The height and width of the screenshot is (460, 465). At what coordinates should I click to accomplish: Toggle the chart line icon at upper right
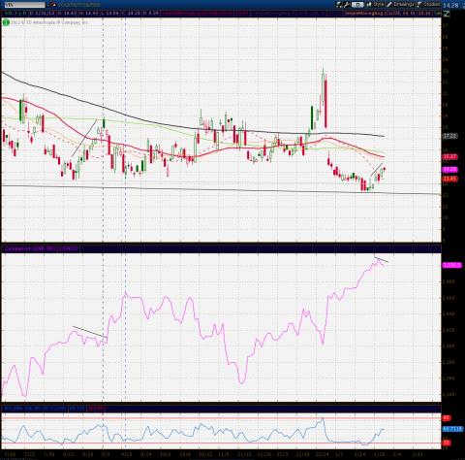pos(447,14)
